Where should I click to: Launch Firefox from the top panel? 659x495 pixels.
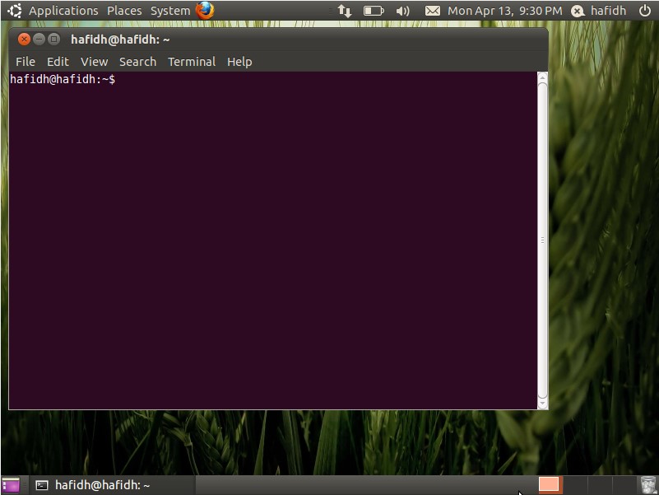tap(204, 11)
